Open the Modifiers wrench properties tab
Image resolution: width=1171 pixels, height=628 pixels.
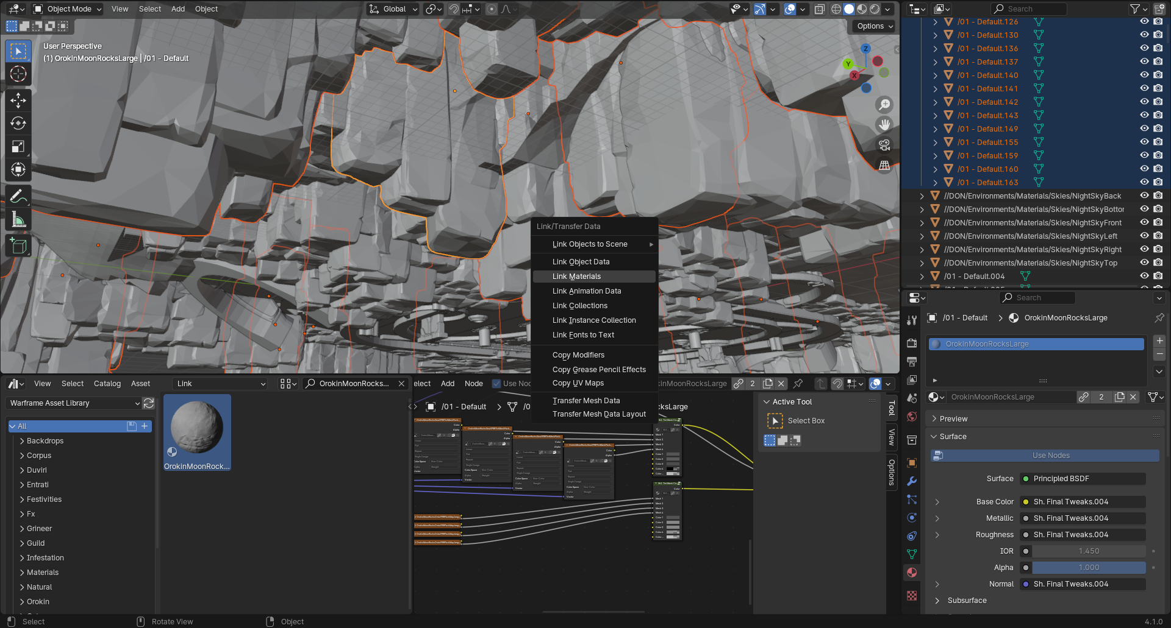coord(912,481)
